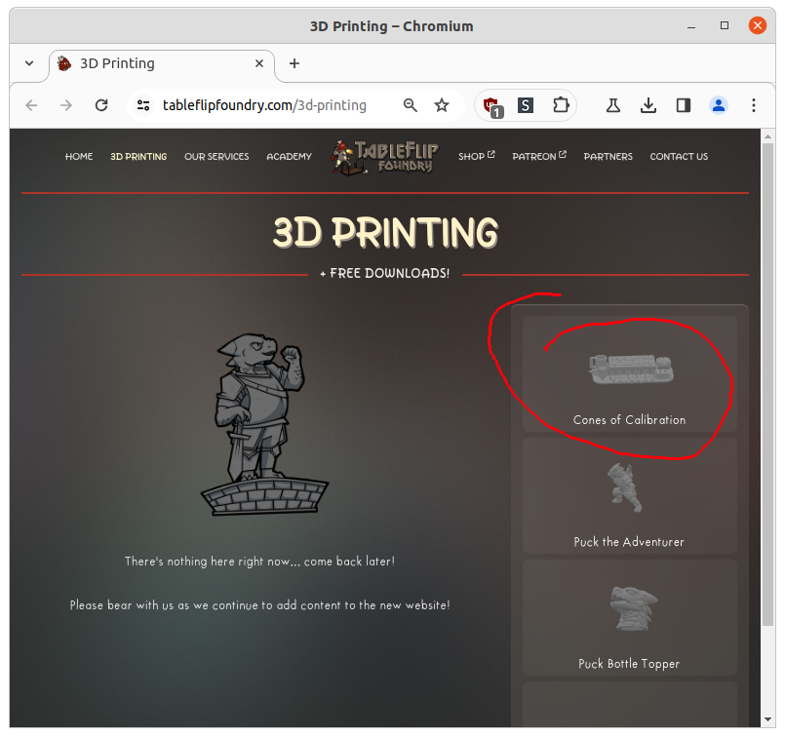
Task: Open the Extensions puzzle menu
Action: click(561, 105)
